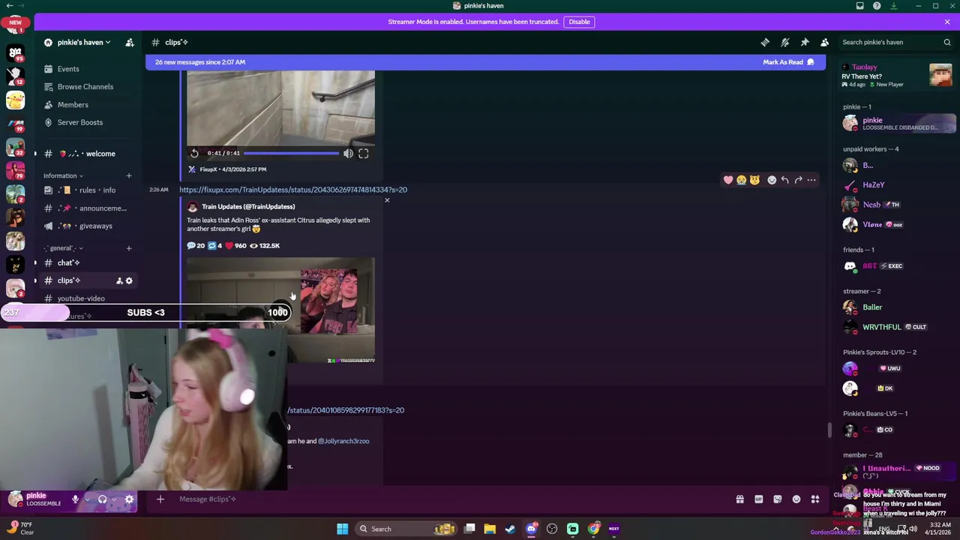Open HaZeY member profile
The height and width of the screenshot is (540, 960).
897,184
